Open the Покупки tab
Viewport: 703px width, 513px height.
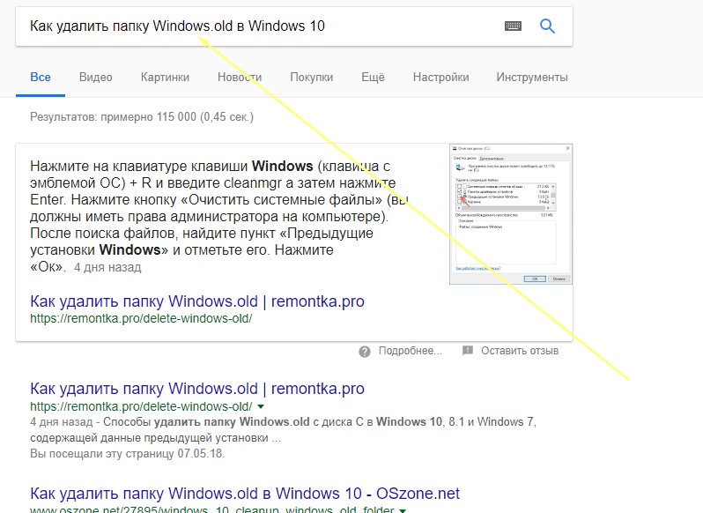click(312, 78)
